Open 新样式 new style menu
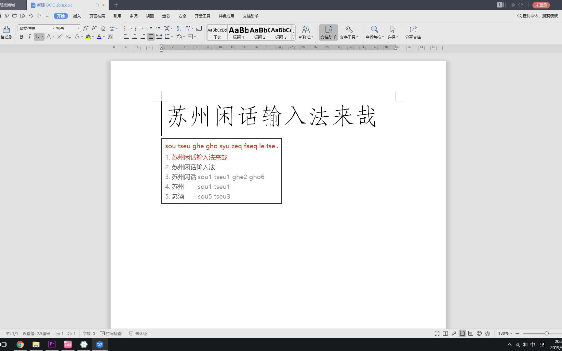The image size is (562, 351). pos(306,32)
